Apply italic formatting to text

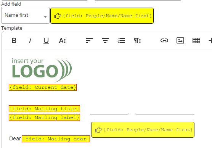[30, 40]
